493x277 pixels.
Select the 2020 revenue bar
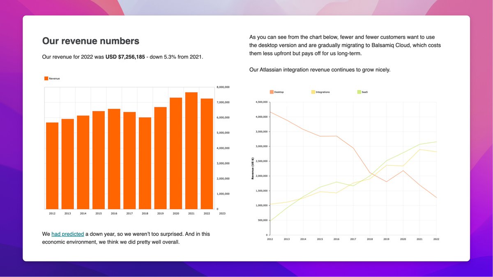tap(176, 153)
